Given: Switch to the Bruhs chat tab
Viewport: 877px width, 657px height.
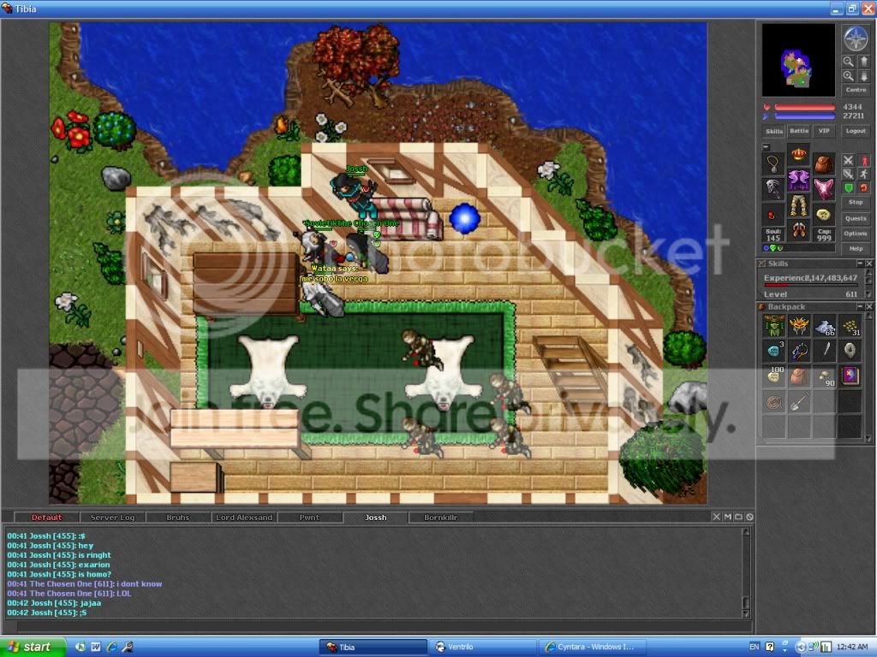Looking at the screenshot, I should [x=178, y=518].
